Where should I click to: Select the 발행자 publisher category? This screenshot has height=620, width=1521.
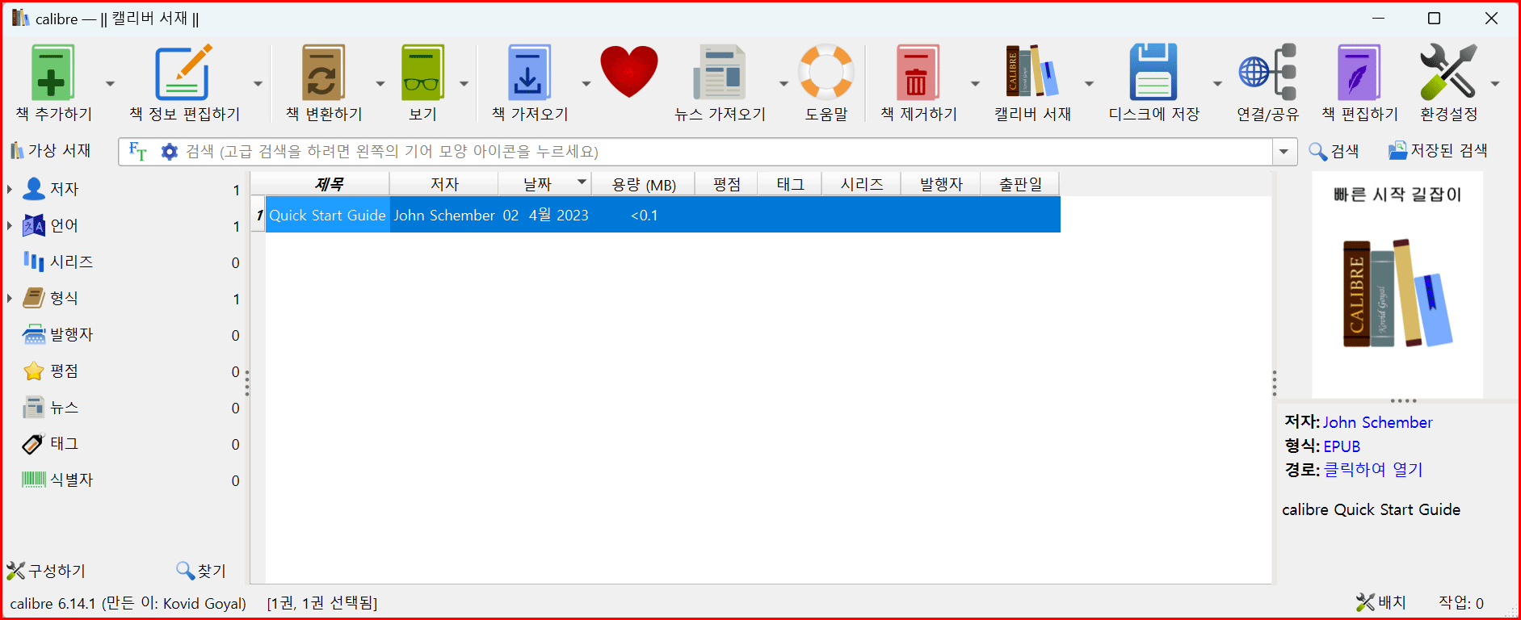pos(71,334)
